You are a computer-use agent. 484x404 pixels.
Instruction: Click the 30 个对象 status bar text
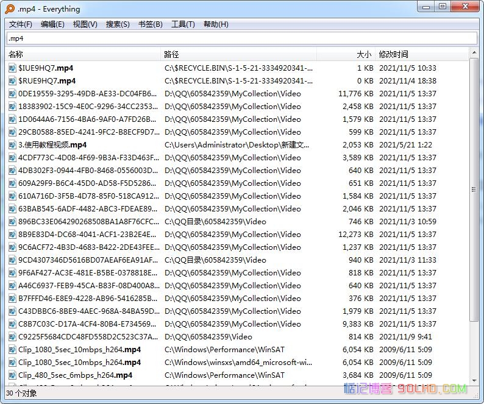21,393
